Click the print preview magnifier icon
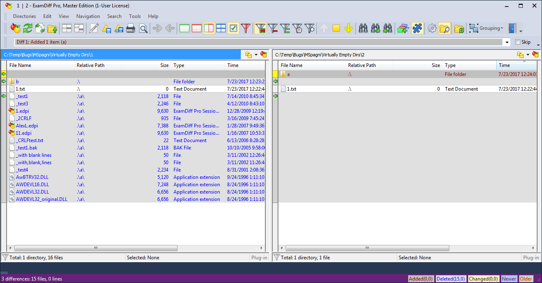542x283 pixels. click(143, 28)
